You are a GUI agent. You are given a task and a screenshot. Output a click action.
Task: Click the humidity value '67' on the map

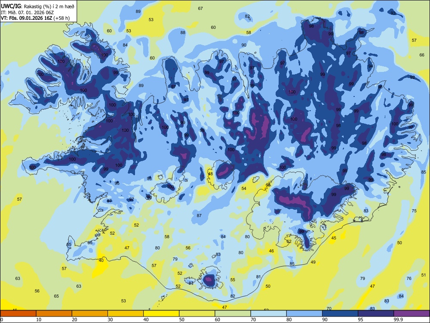click(x=200, y=9)
